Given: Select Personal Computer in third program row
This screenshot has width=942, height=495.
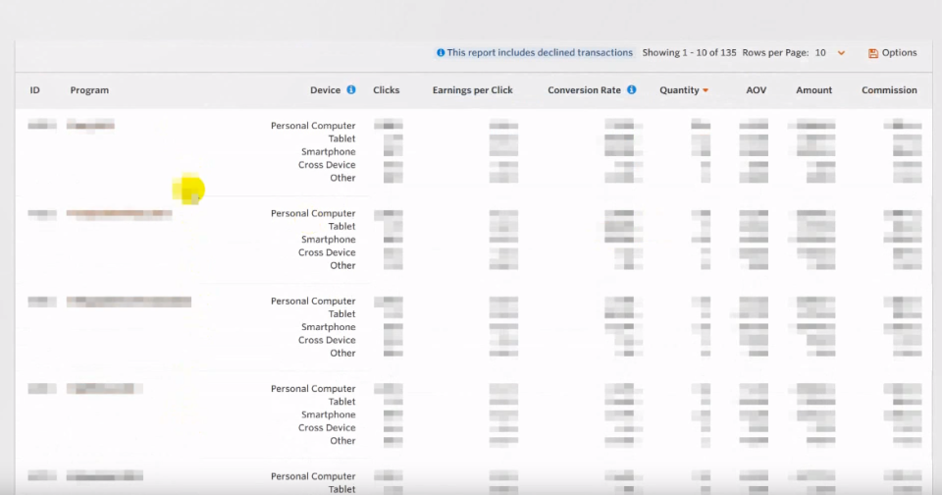Looking at the screenshot, I should click(x=313, y=302).
